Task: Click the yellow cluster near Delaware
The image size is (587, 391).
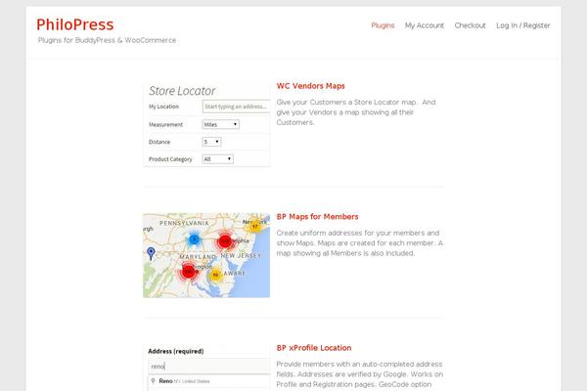Action: tap(215, 275)
